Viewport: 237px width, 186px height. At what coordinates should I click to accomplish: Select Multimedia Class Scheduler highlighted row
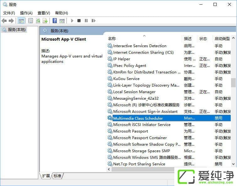click(169, 118)
